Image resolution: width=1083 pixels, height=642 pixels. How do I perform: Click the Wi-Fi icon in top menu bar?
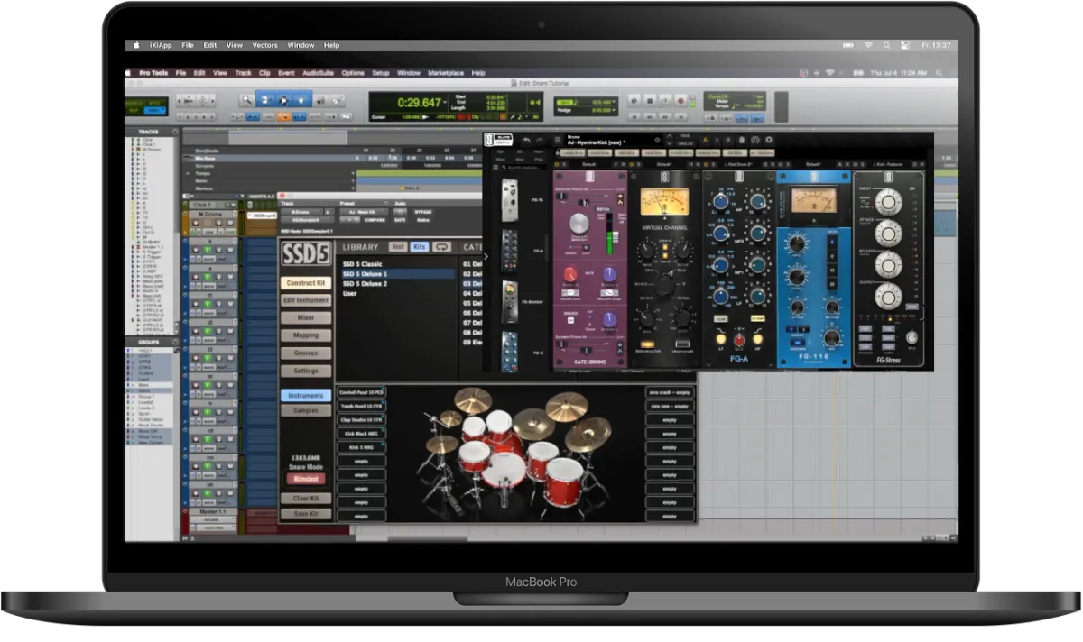pos(868,45)
